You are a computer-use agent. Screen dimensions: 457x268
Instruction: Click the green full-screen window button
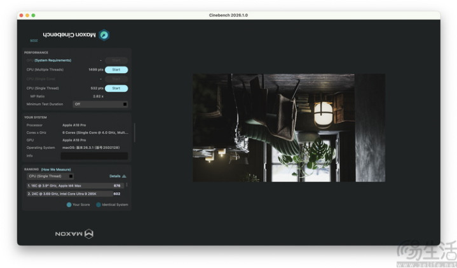click(x=34, y=15)
